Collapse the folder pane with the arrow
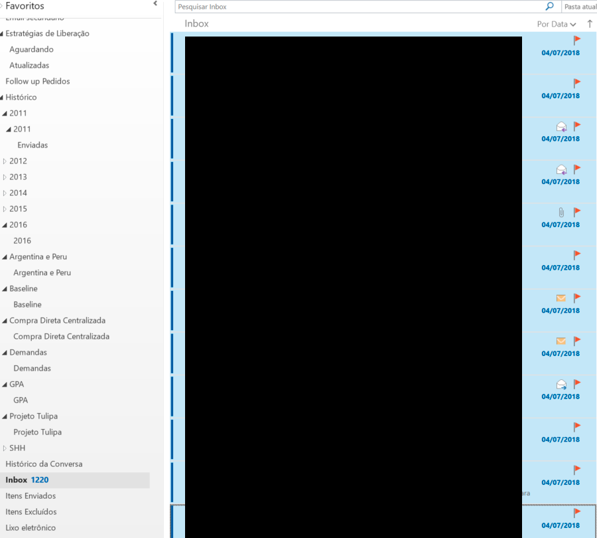Viewport: 597px width, 538px height. pos(155,3)
